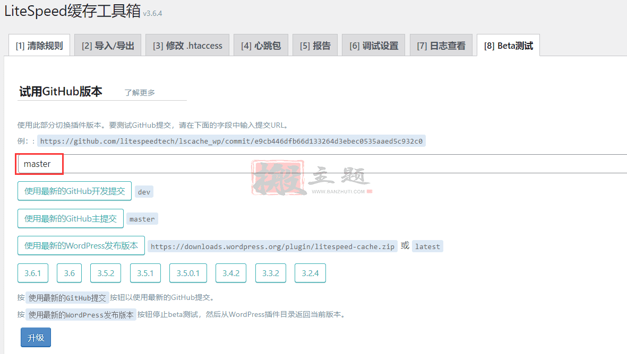Choose version 3.3.2

coord(271,273)
